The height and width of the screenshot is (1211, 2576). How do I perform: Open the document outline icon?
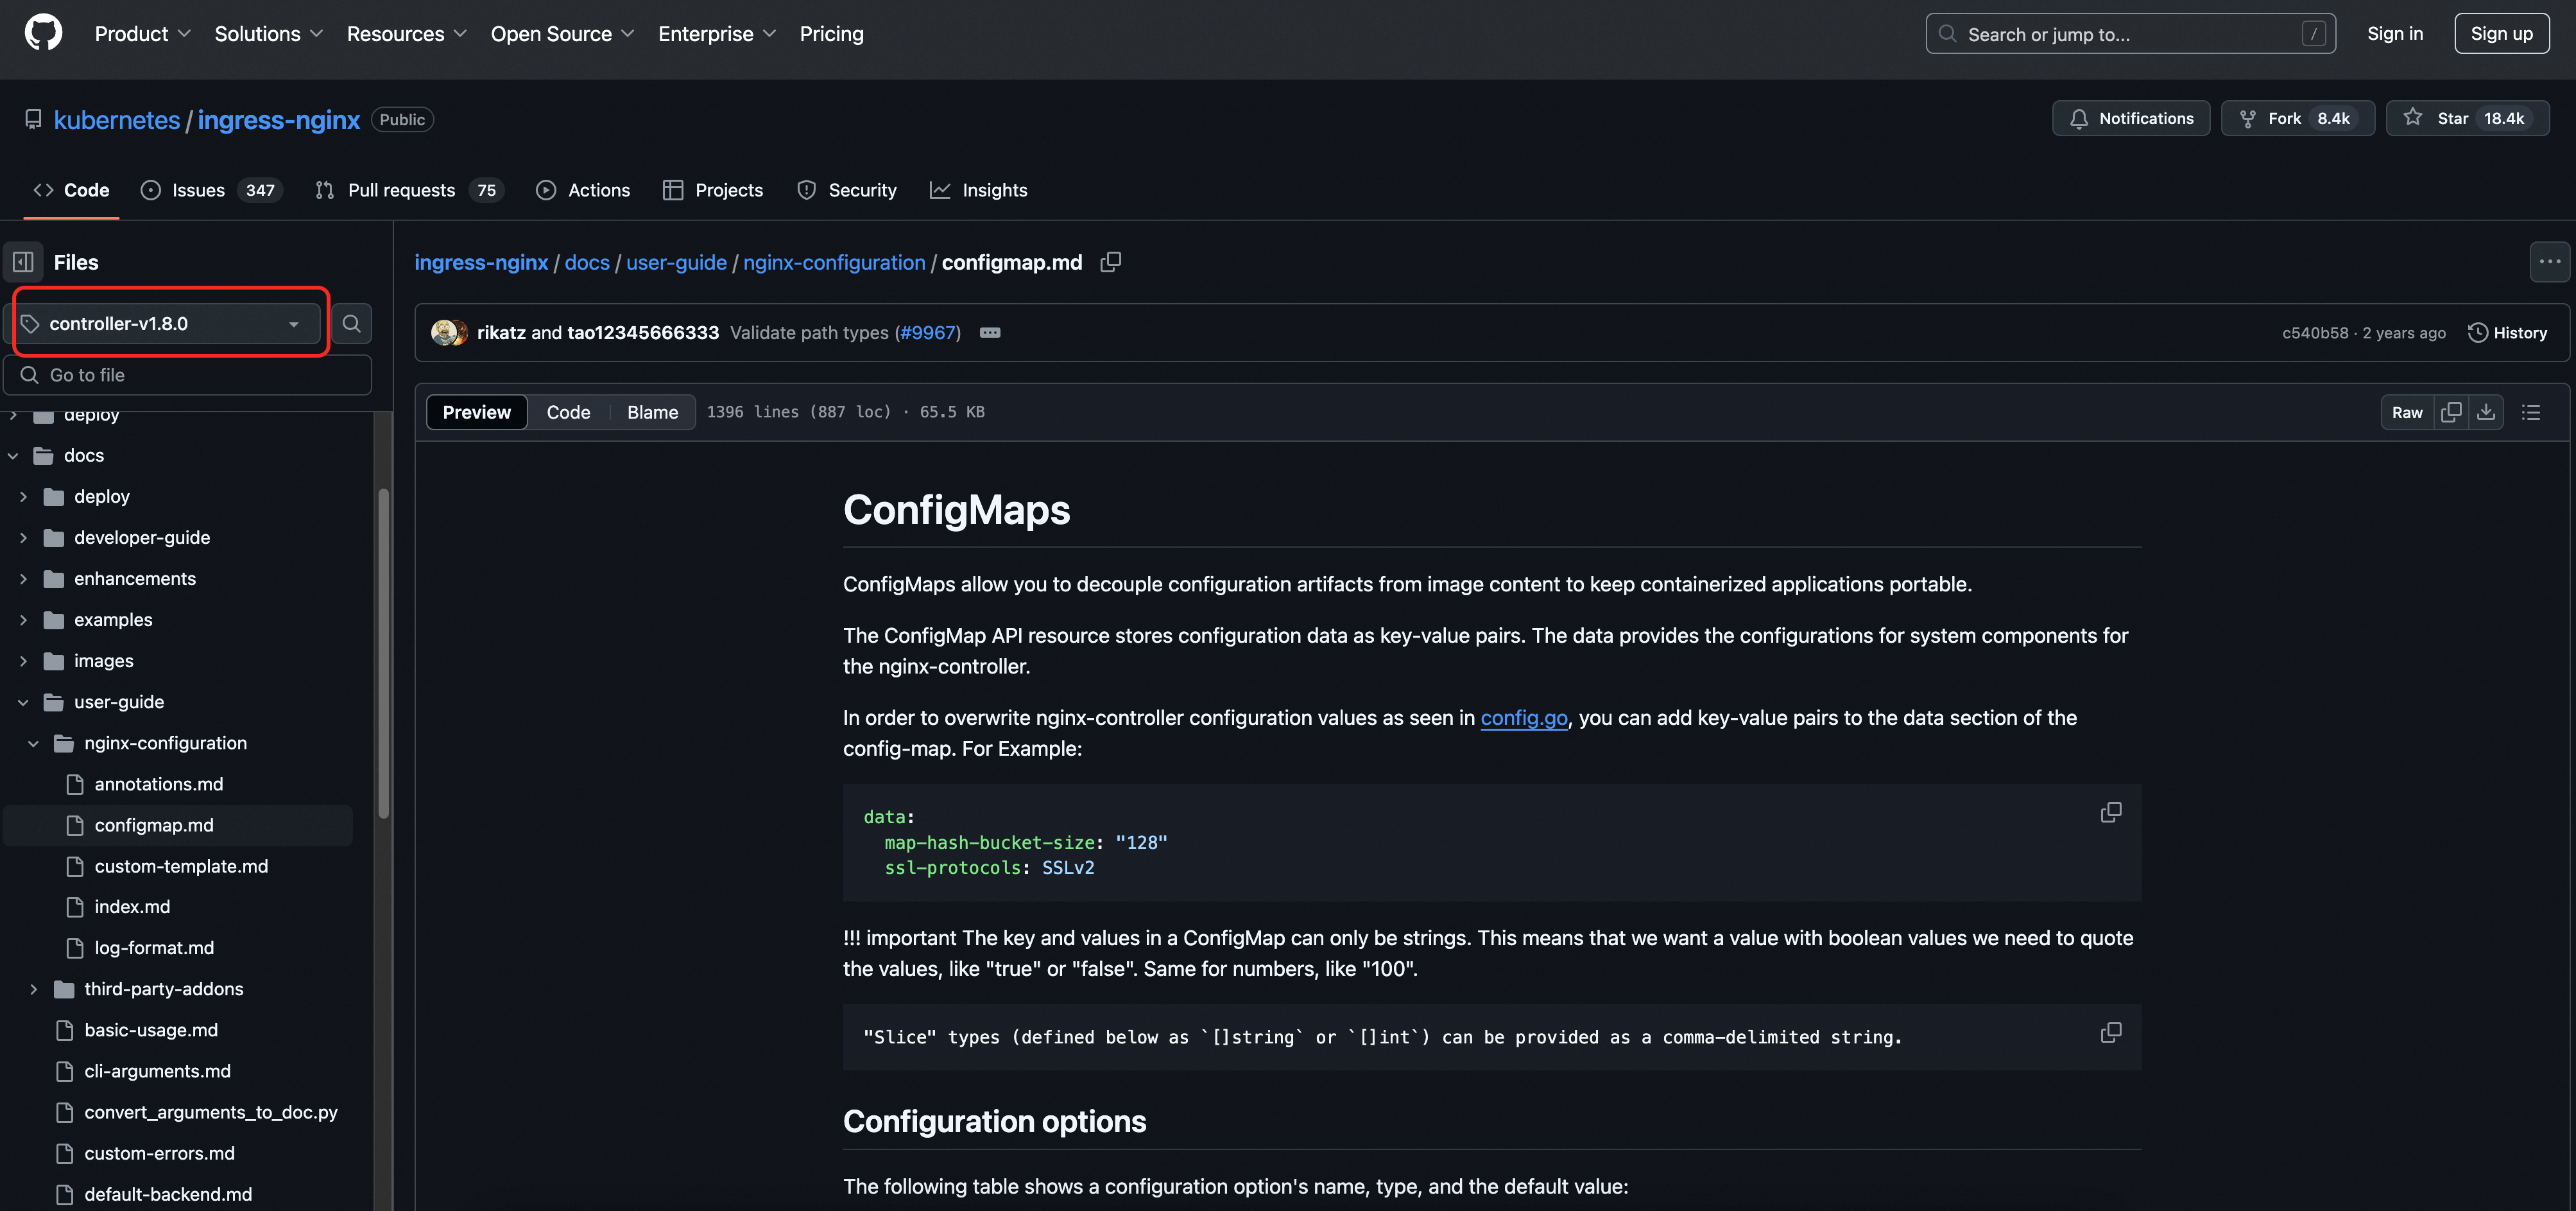(2530, 412)
